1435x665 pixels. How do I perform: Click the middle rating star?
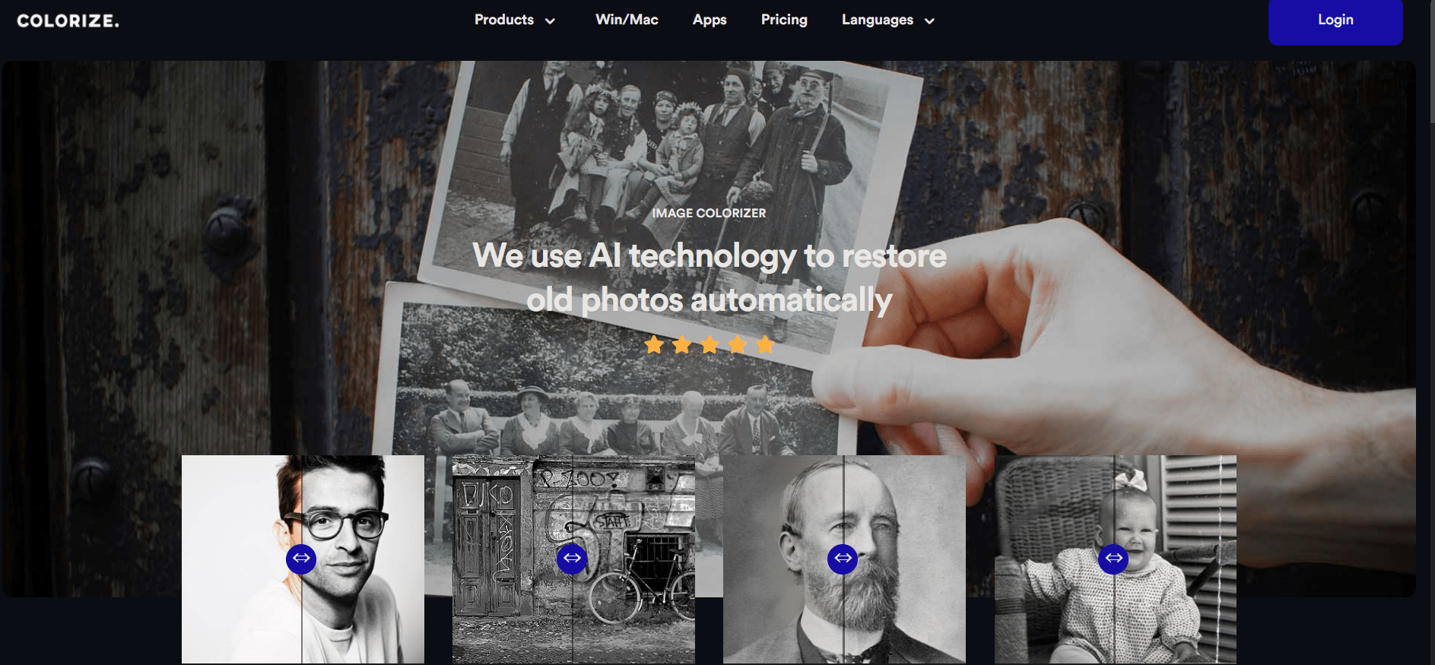point(710,345)
